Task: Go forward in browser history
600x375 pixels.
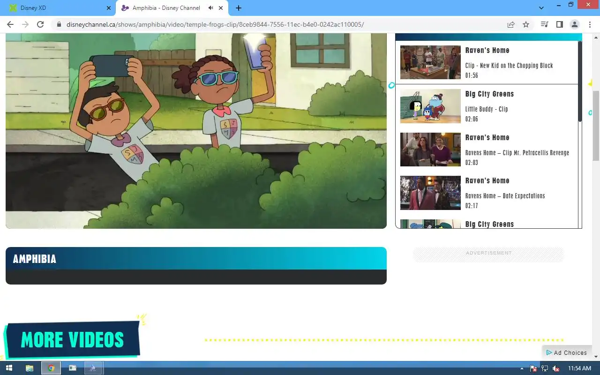Action: pyautogui.click(x=25, y=24)
